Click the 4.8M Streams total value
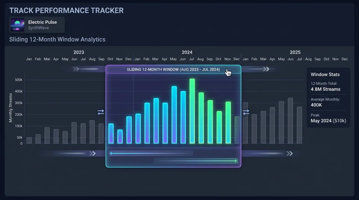The height and width of the screenshot is (200, 359). click(325, 89)
